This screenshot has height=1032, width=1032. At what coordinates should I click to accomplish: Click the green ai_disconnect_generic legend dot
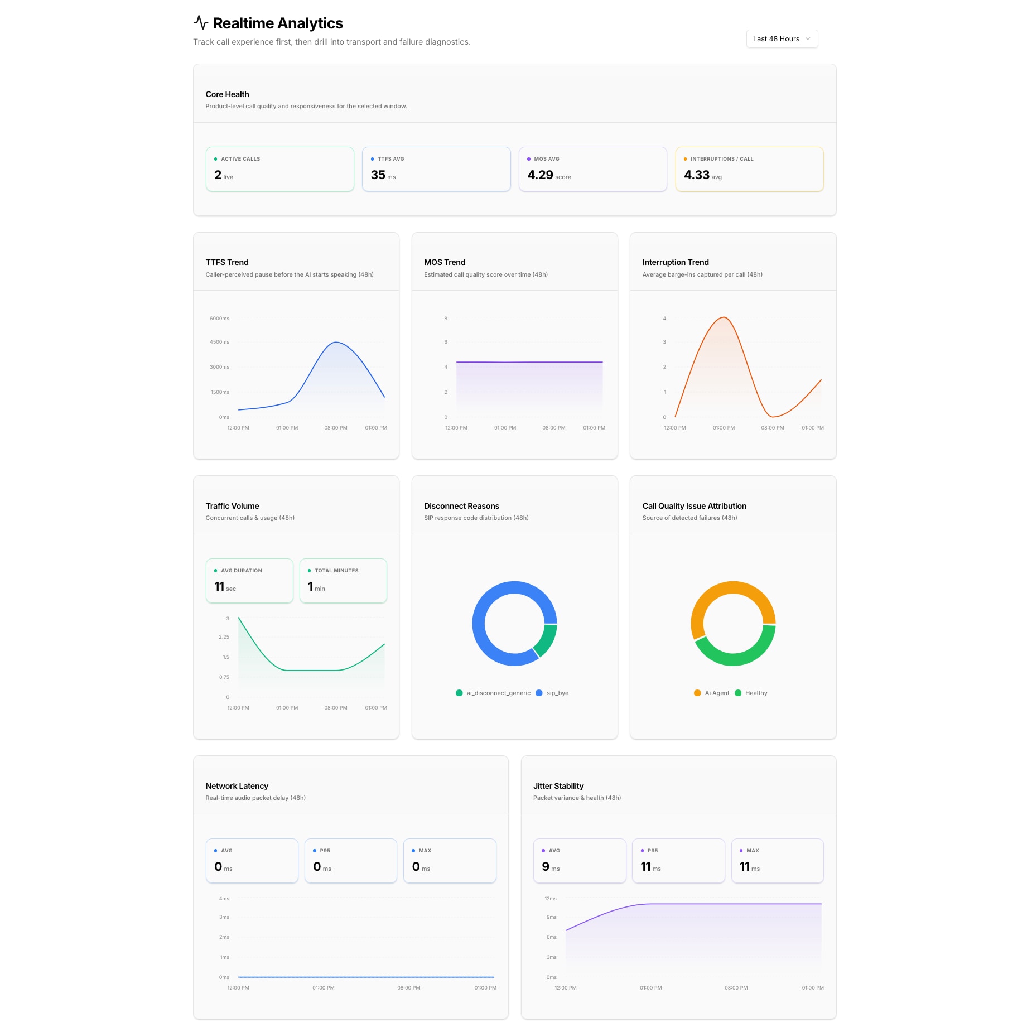coord(459,693)
